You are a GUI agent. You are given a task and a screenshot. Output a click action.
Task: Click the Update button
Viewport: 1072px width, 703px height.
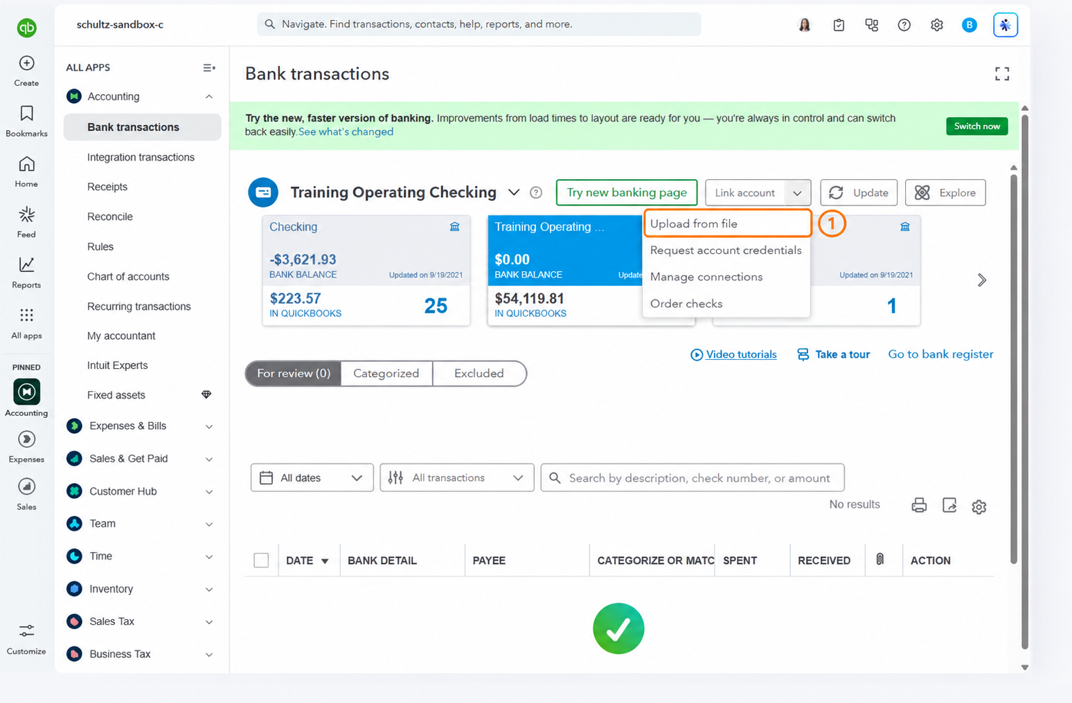click(859, 192)
